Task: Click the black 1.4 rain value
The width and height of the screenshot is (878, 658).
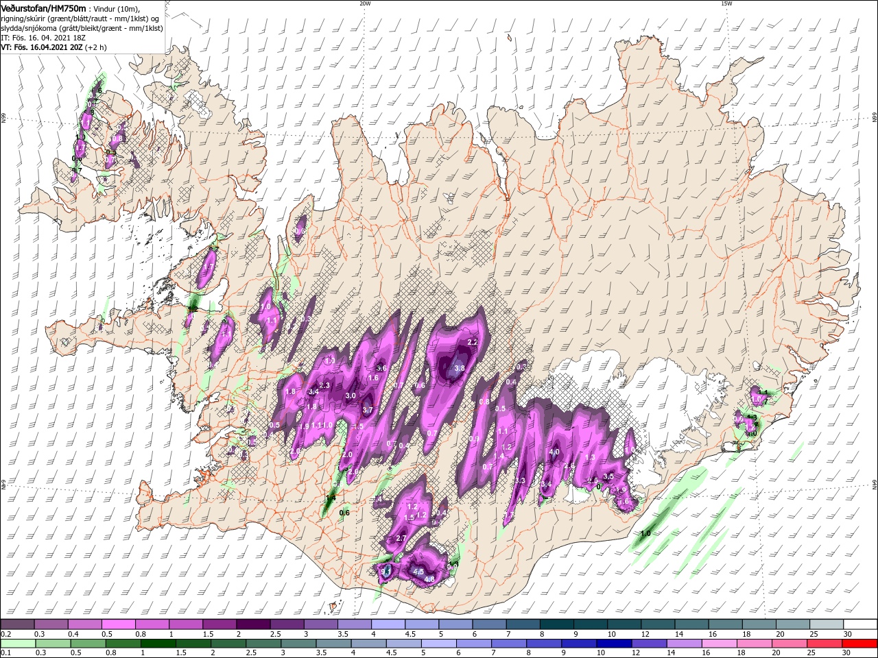Action: (331, 498)
